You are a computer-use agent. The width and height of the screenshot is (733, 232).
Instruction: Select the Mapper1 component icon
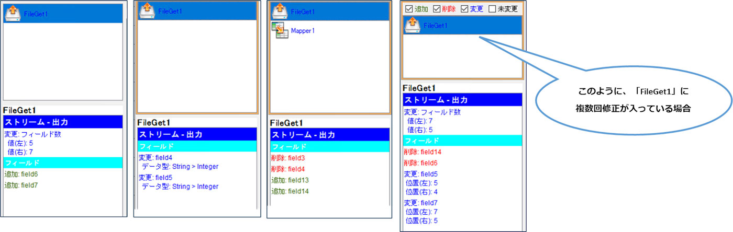point(279,30)
